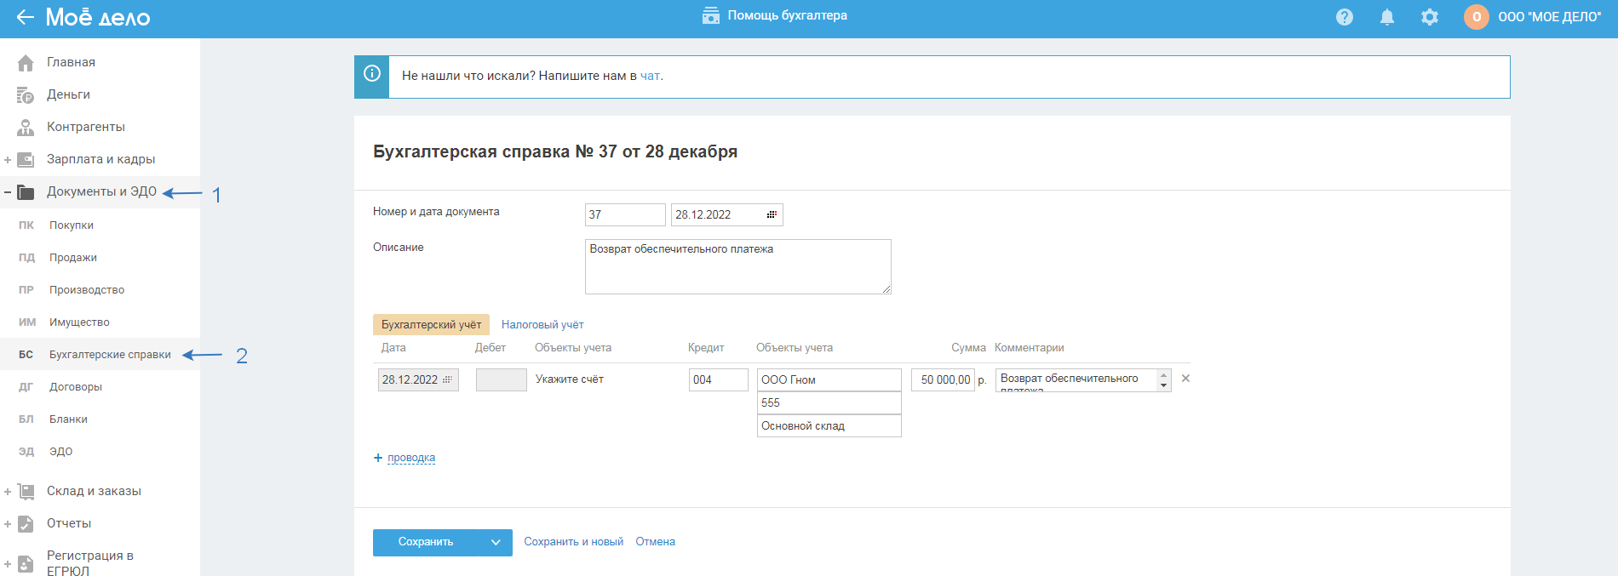
Task: Open the help question mark icon
Action: coord(1345,17)
